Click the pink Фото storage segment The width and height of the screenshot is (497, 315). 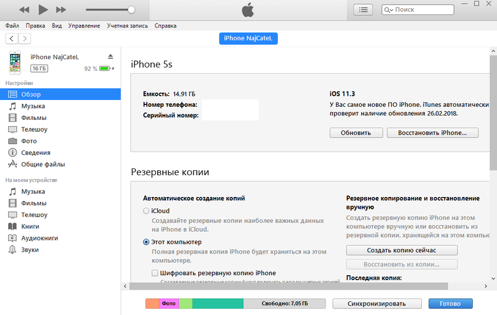click(x=168, y=304)
